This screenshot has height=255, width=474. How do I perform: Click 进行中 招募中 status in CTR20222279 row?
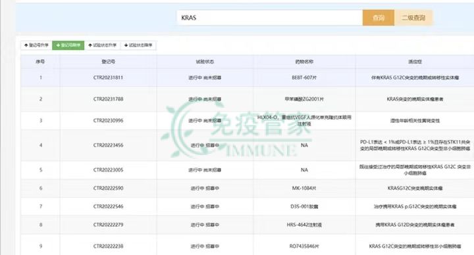205,225
